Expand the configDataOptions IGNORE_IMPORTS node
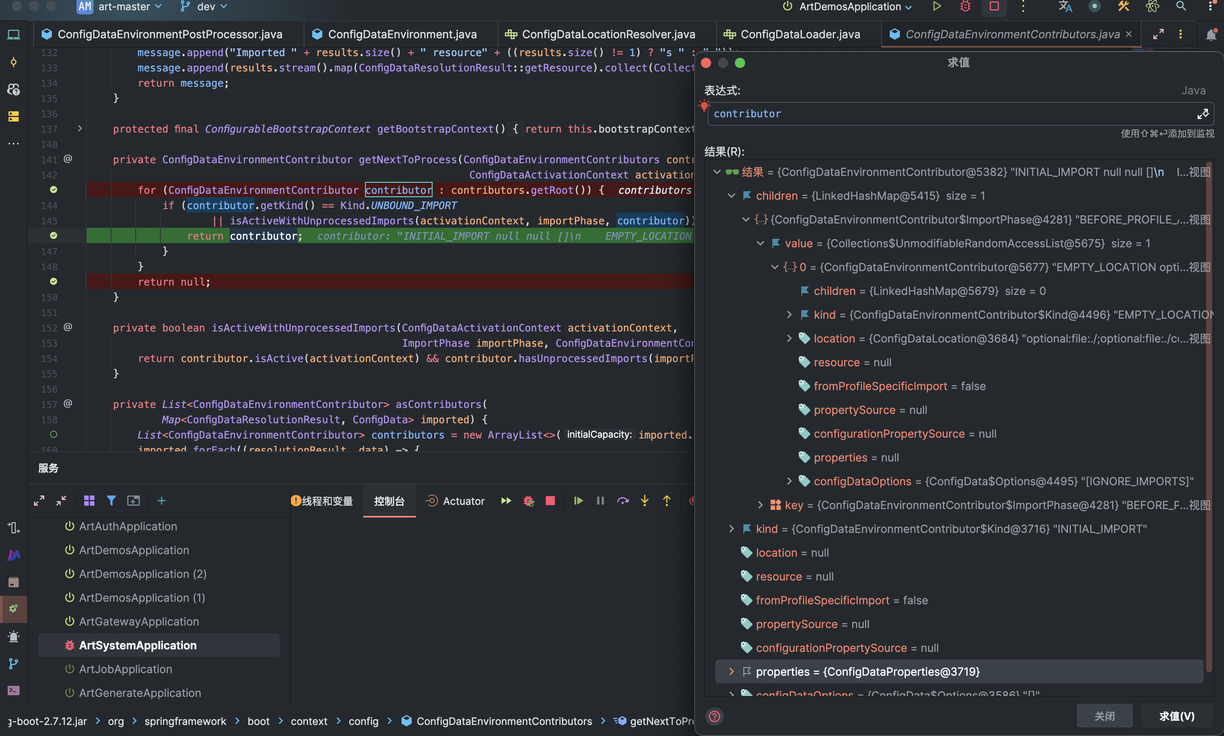This screenshot has width=1224, height=736. (x=789, y=481)
